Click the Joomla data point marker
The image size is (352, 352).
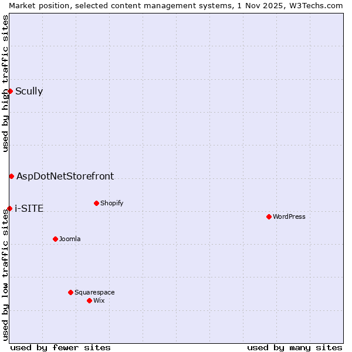[x=55, y=239]
